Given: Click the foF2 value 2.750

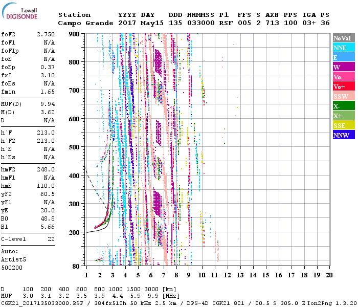Looking at the screenshot, I should coord(46,34).
